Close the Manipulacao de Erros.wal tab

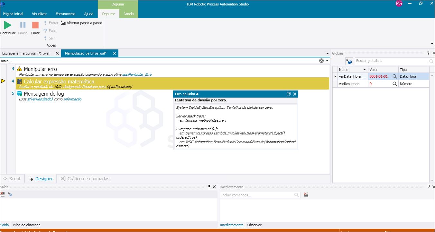(x=114, y=53)
